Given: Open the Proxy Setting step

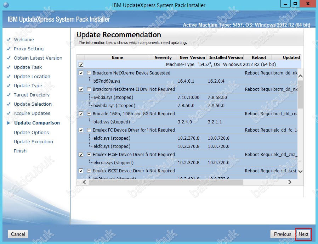Looking at the screenshot, I should (x=29, y=49).
